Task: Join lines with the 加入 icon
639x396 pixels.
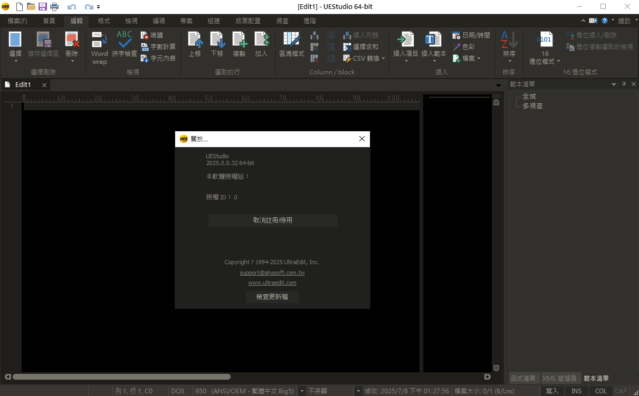Action: pyautogui.click(x=261, y=44)
